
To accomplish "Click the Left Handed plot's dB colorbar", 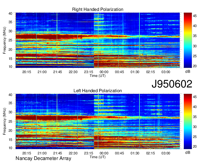I will coord(188,122).
